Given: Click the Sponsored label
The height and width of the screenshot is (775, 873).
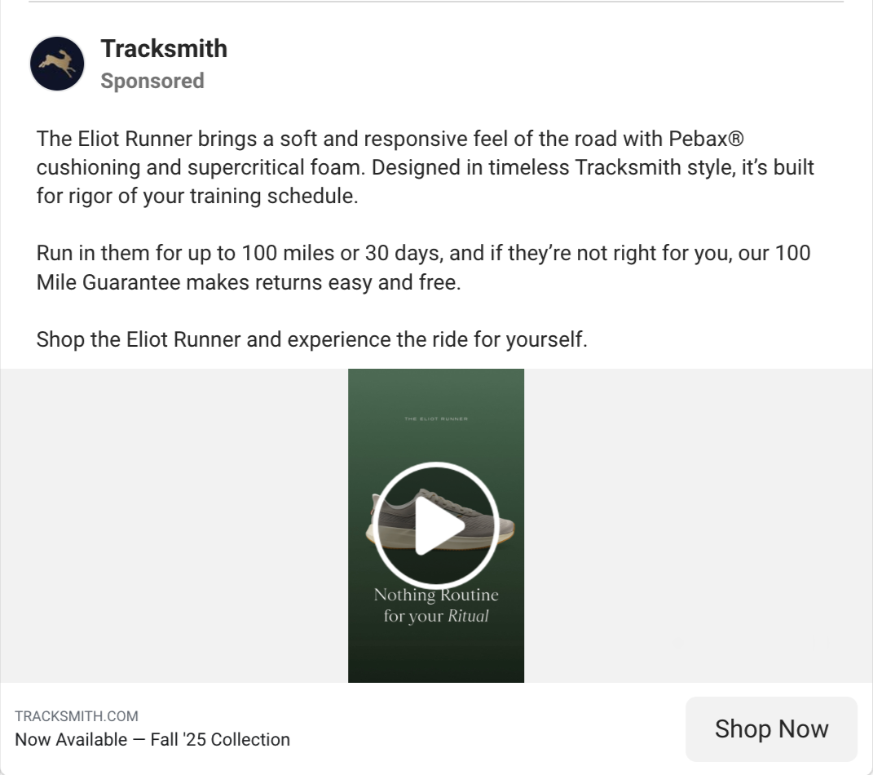Looking at the screenshot, I should pos(152,81).
